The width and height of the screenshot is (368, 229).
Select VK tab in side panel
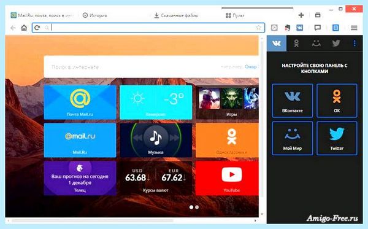click(x=277, y=43)
